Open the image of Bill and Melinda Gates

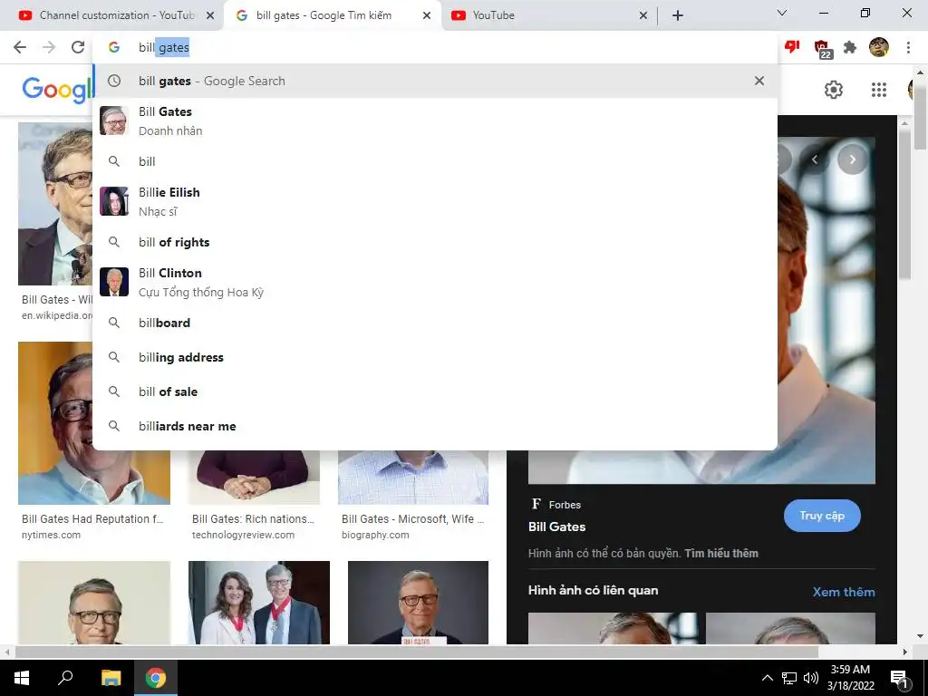click(258, 603)
